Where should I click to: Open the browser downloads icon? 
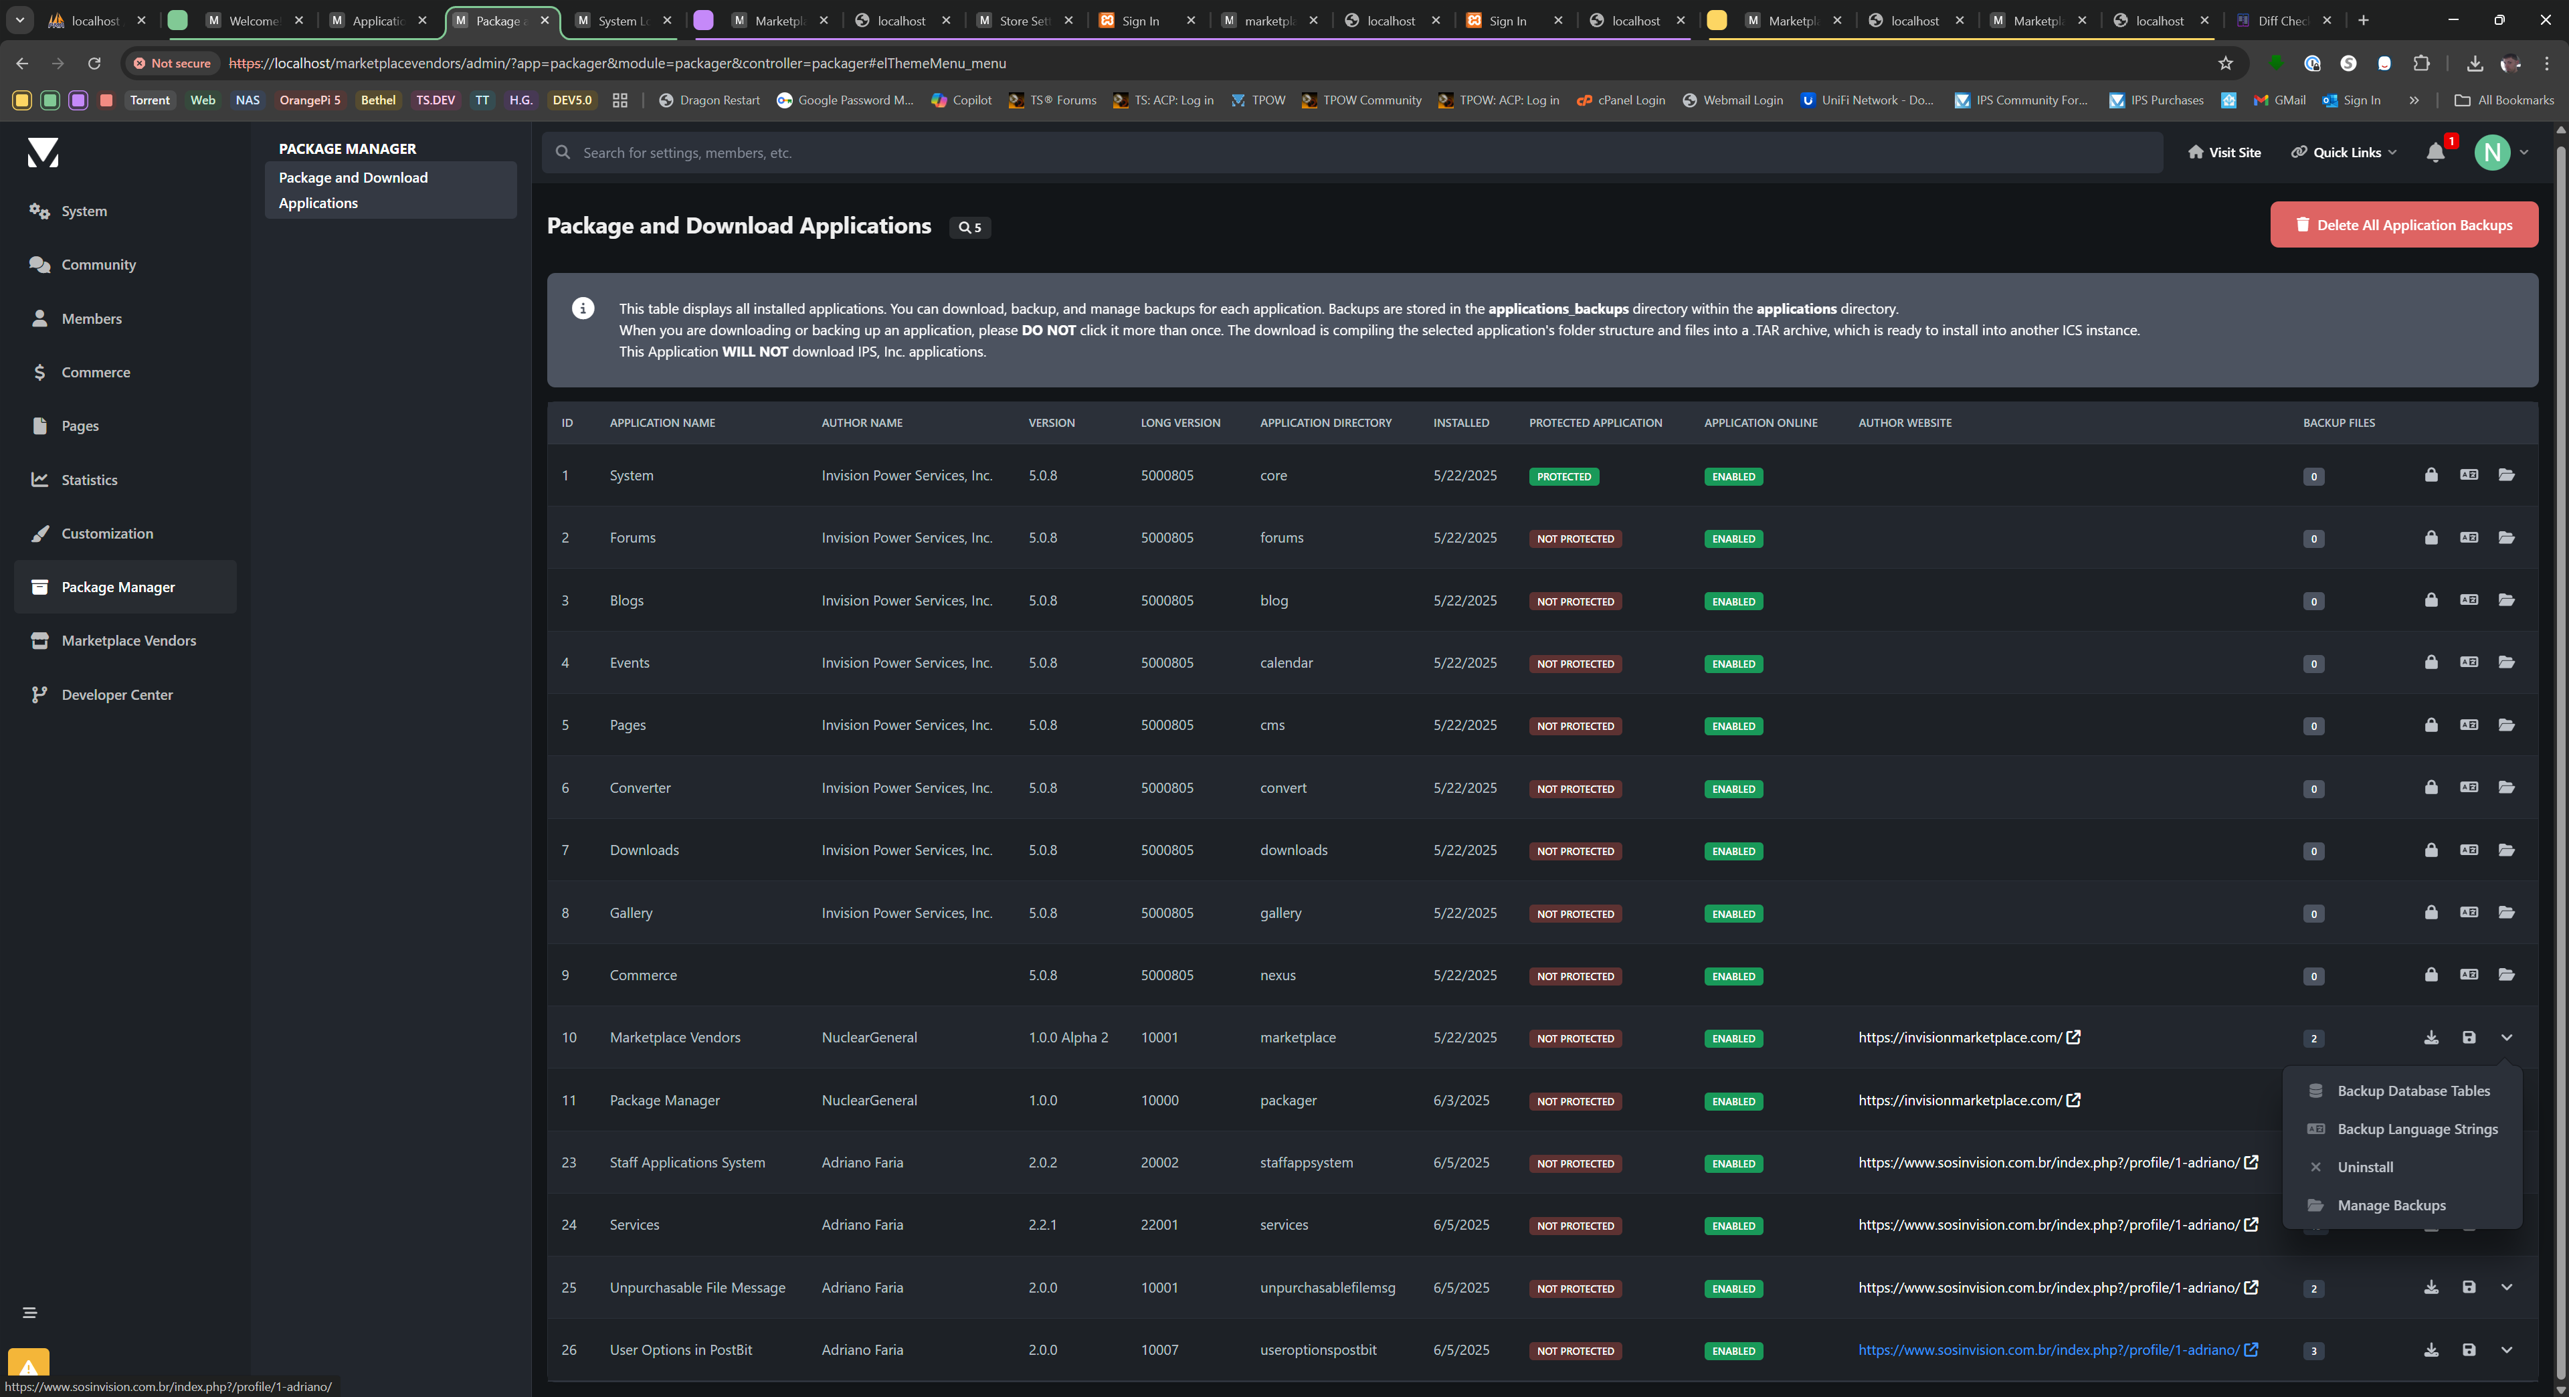tap(2474, 63)
